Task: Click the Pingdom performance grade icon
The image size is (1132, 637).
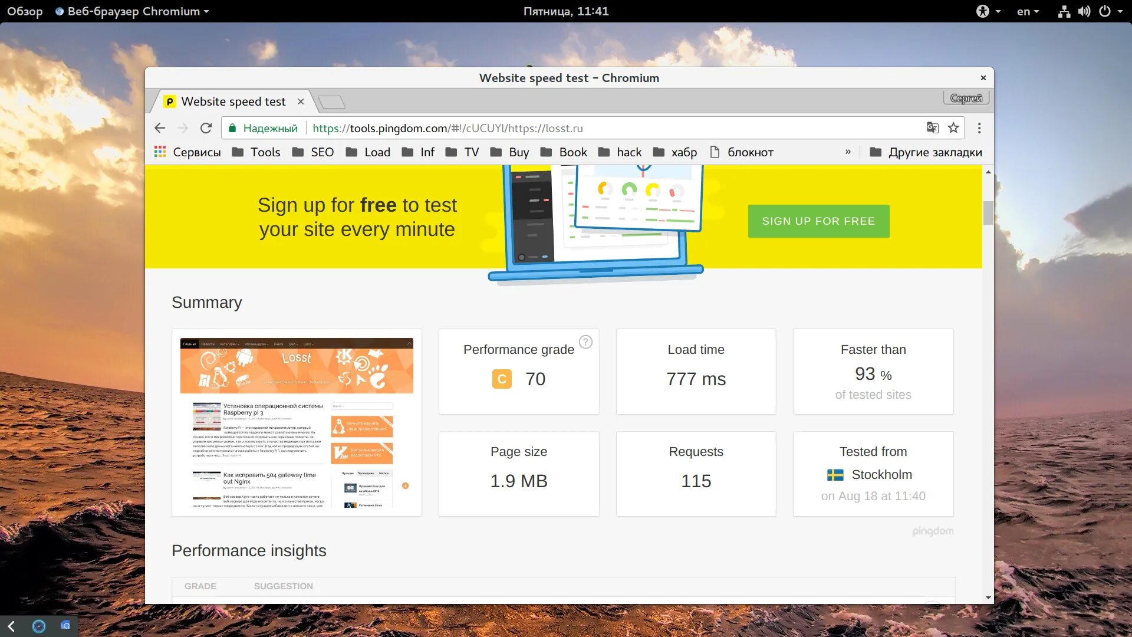Action: click(502, 379)
